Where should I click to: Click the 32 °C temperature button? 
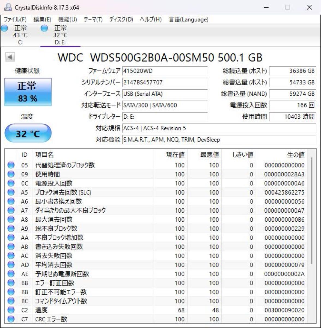pyautogui.click(x=28, y=134)
